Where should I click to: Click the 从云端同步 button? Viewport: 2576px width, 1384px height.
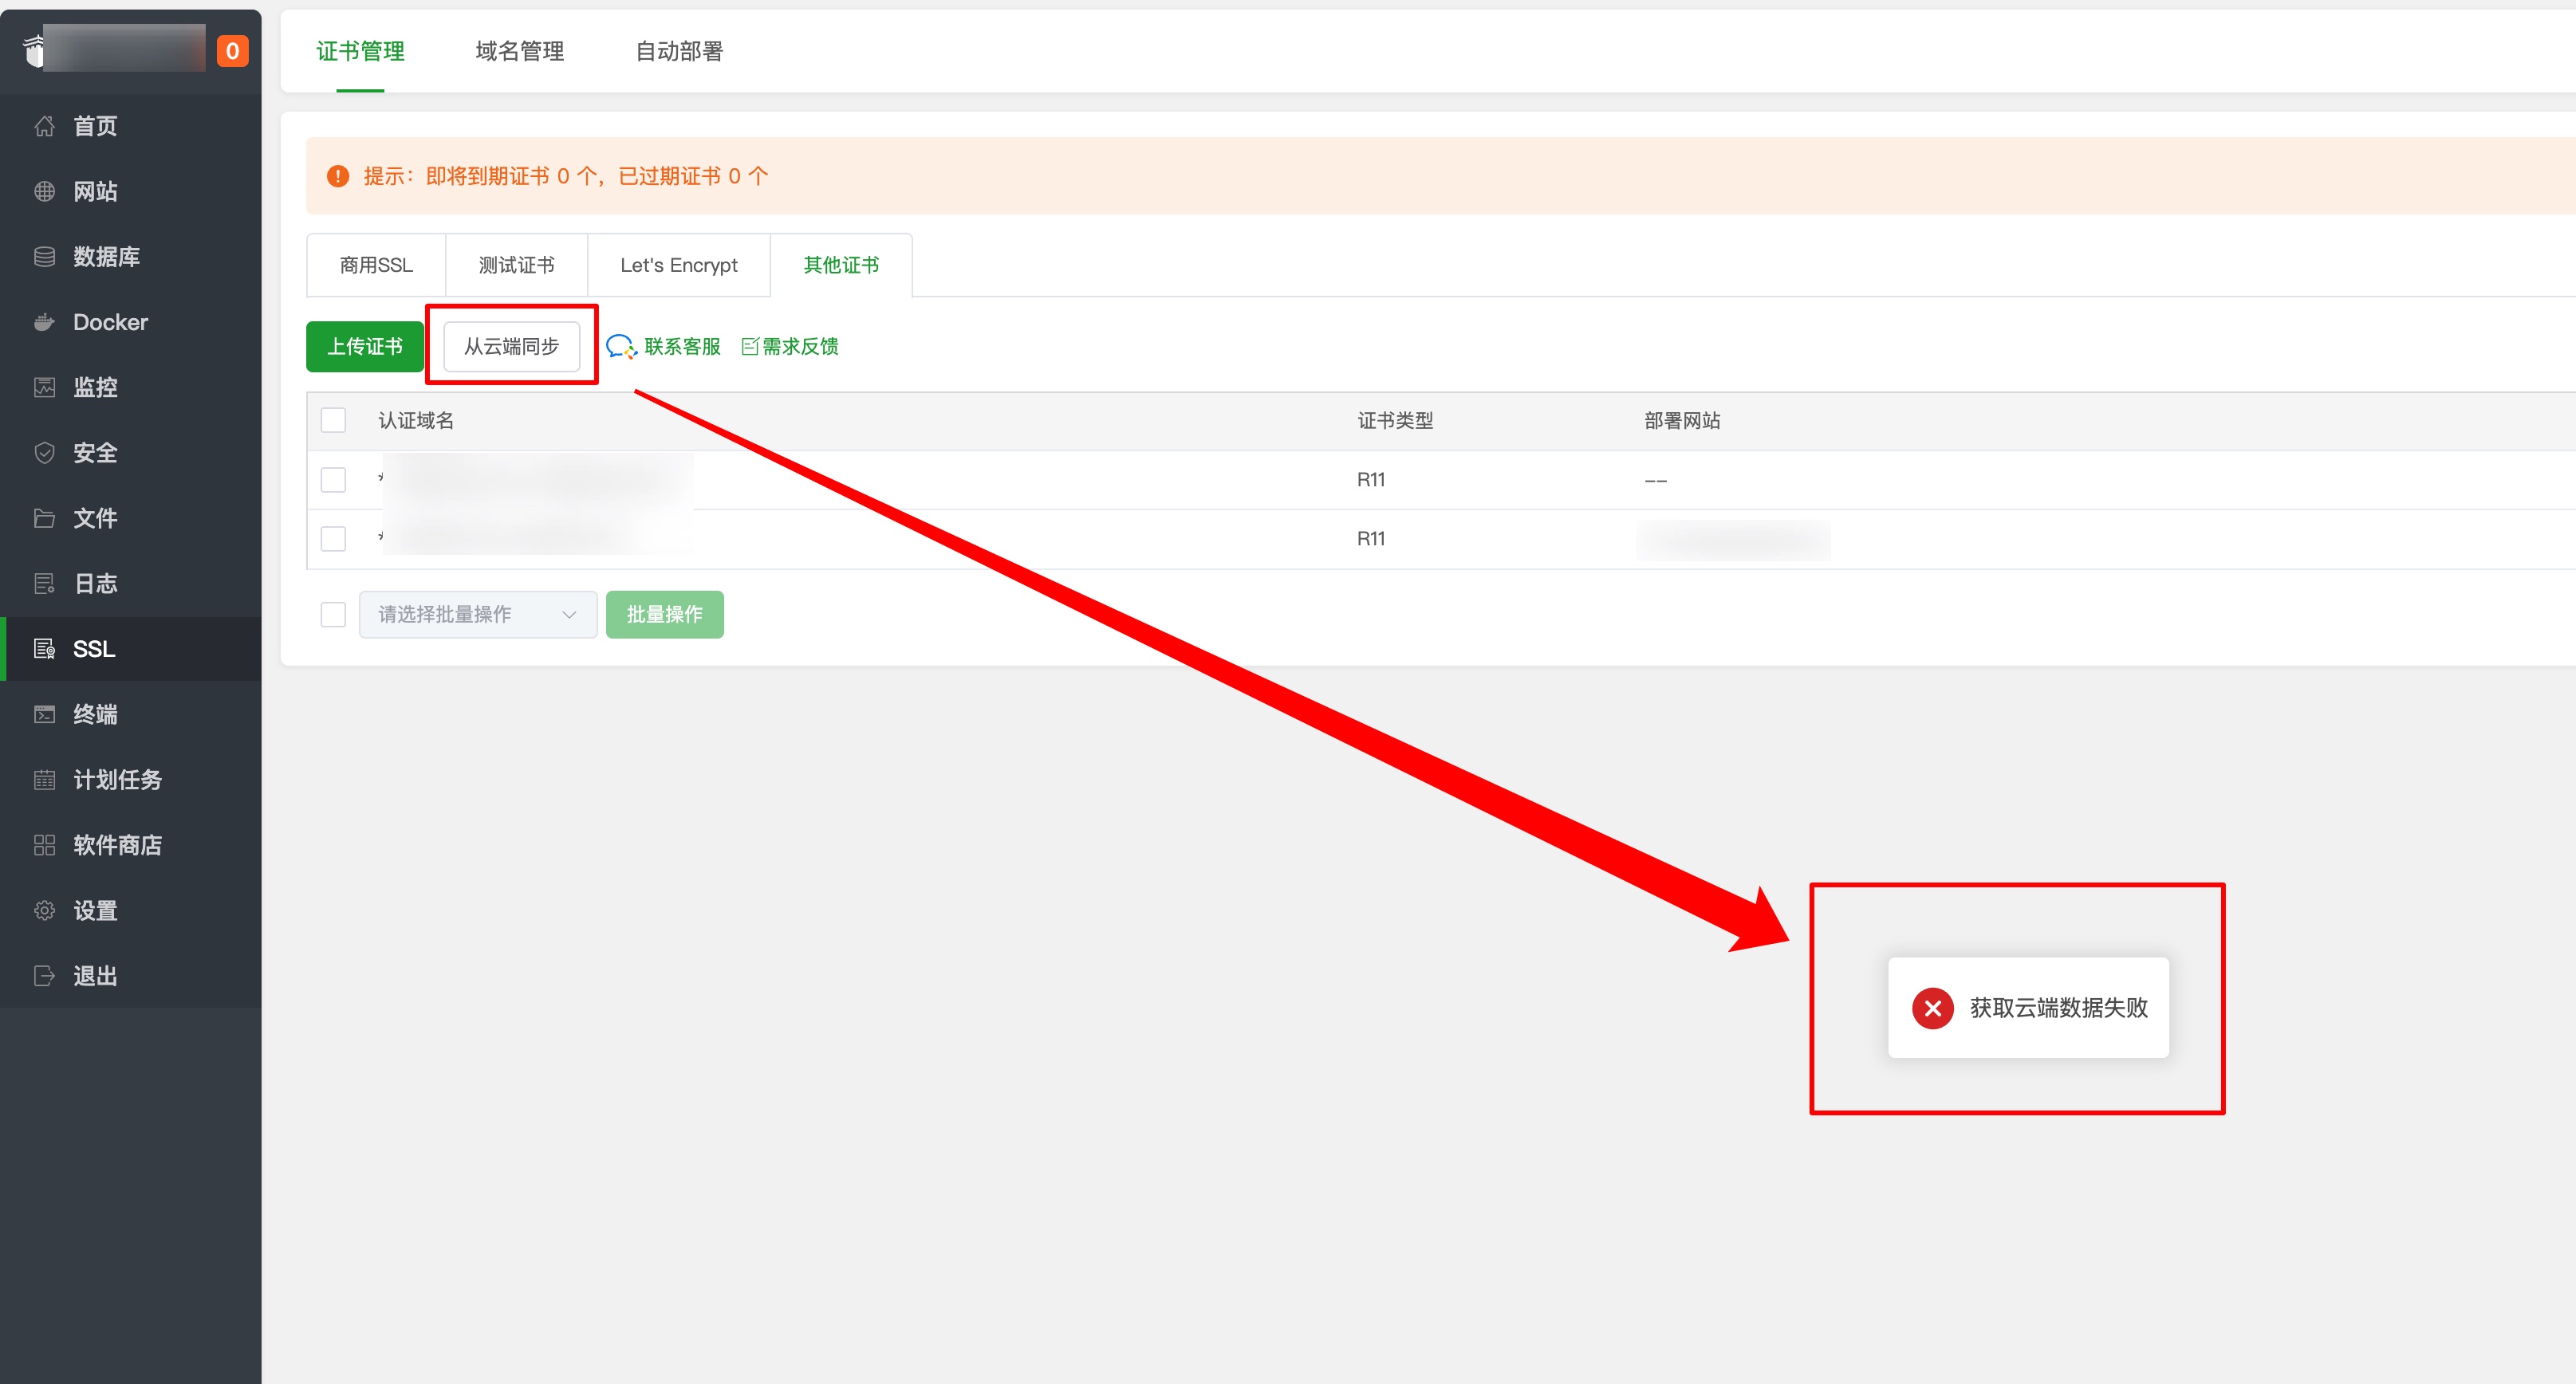511,347
